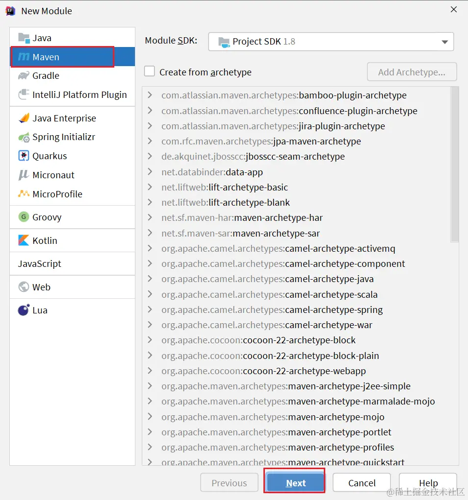Screen dimensions: 468x500
Task: Select Java Enterprise in module list
Action: [x=64, y=118]
